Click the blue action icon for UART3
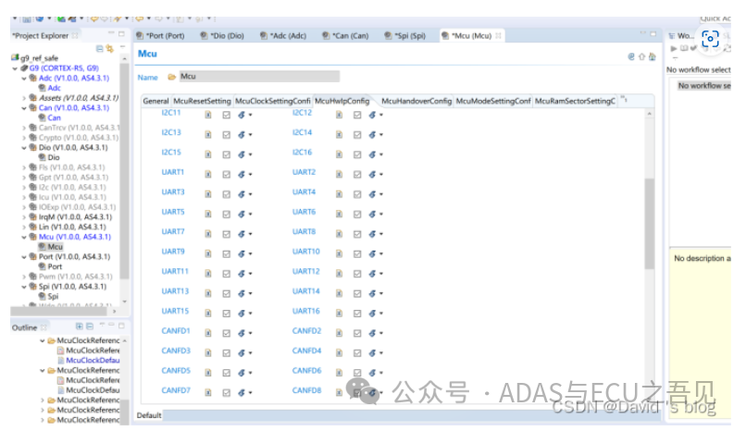The image size is (746, 431). click(x=242, y=194)
